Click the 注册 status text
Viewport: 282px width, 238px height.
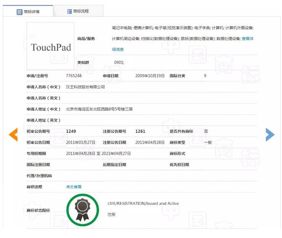111,214
